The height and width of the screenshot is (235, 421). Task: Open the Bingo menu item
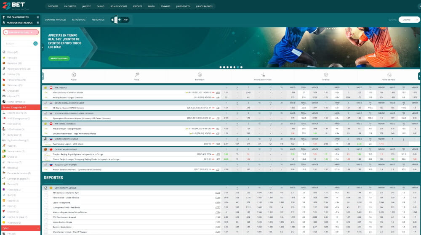(x=151, y=6)
